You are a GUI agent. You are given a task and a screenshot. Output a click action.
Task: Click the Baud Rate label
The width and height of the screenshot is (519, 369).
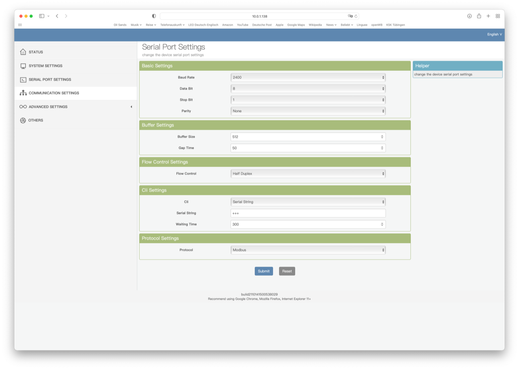[x=186, y=77]
